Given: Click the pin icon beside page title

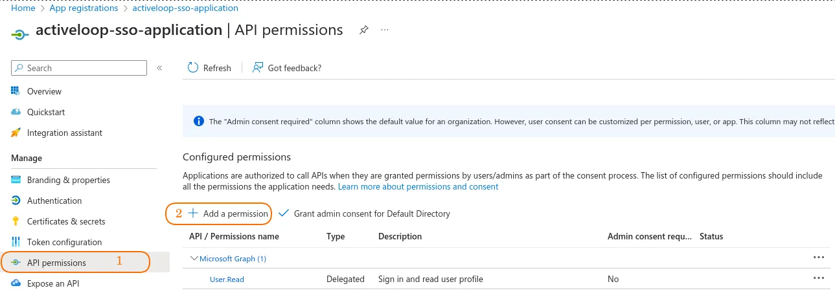Looking at the screenshot, I should point(364,30).
